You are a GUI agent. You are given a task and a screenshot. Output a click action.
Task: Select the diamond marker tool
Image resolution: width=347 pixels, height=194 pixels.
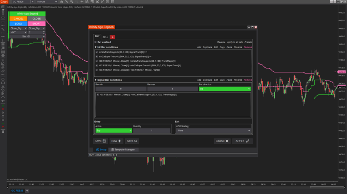(x=3, y=112)
